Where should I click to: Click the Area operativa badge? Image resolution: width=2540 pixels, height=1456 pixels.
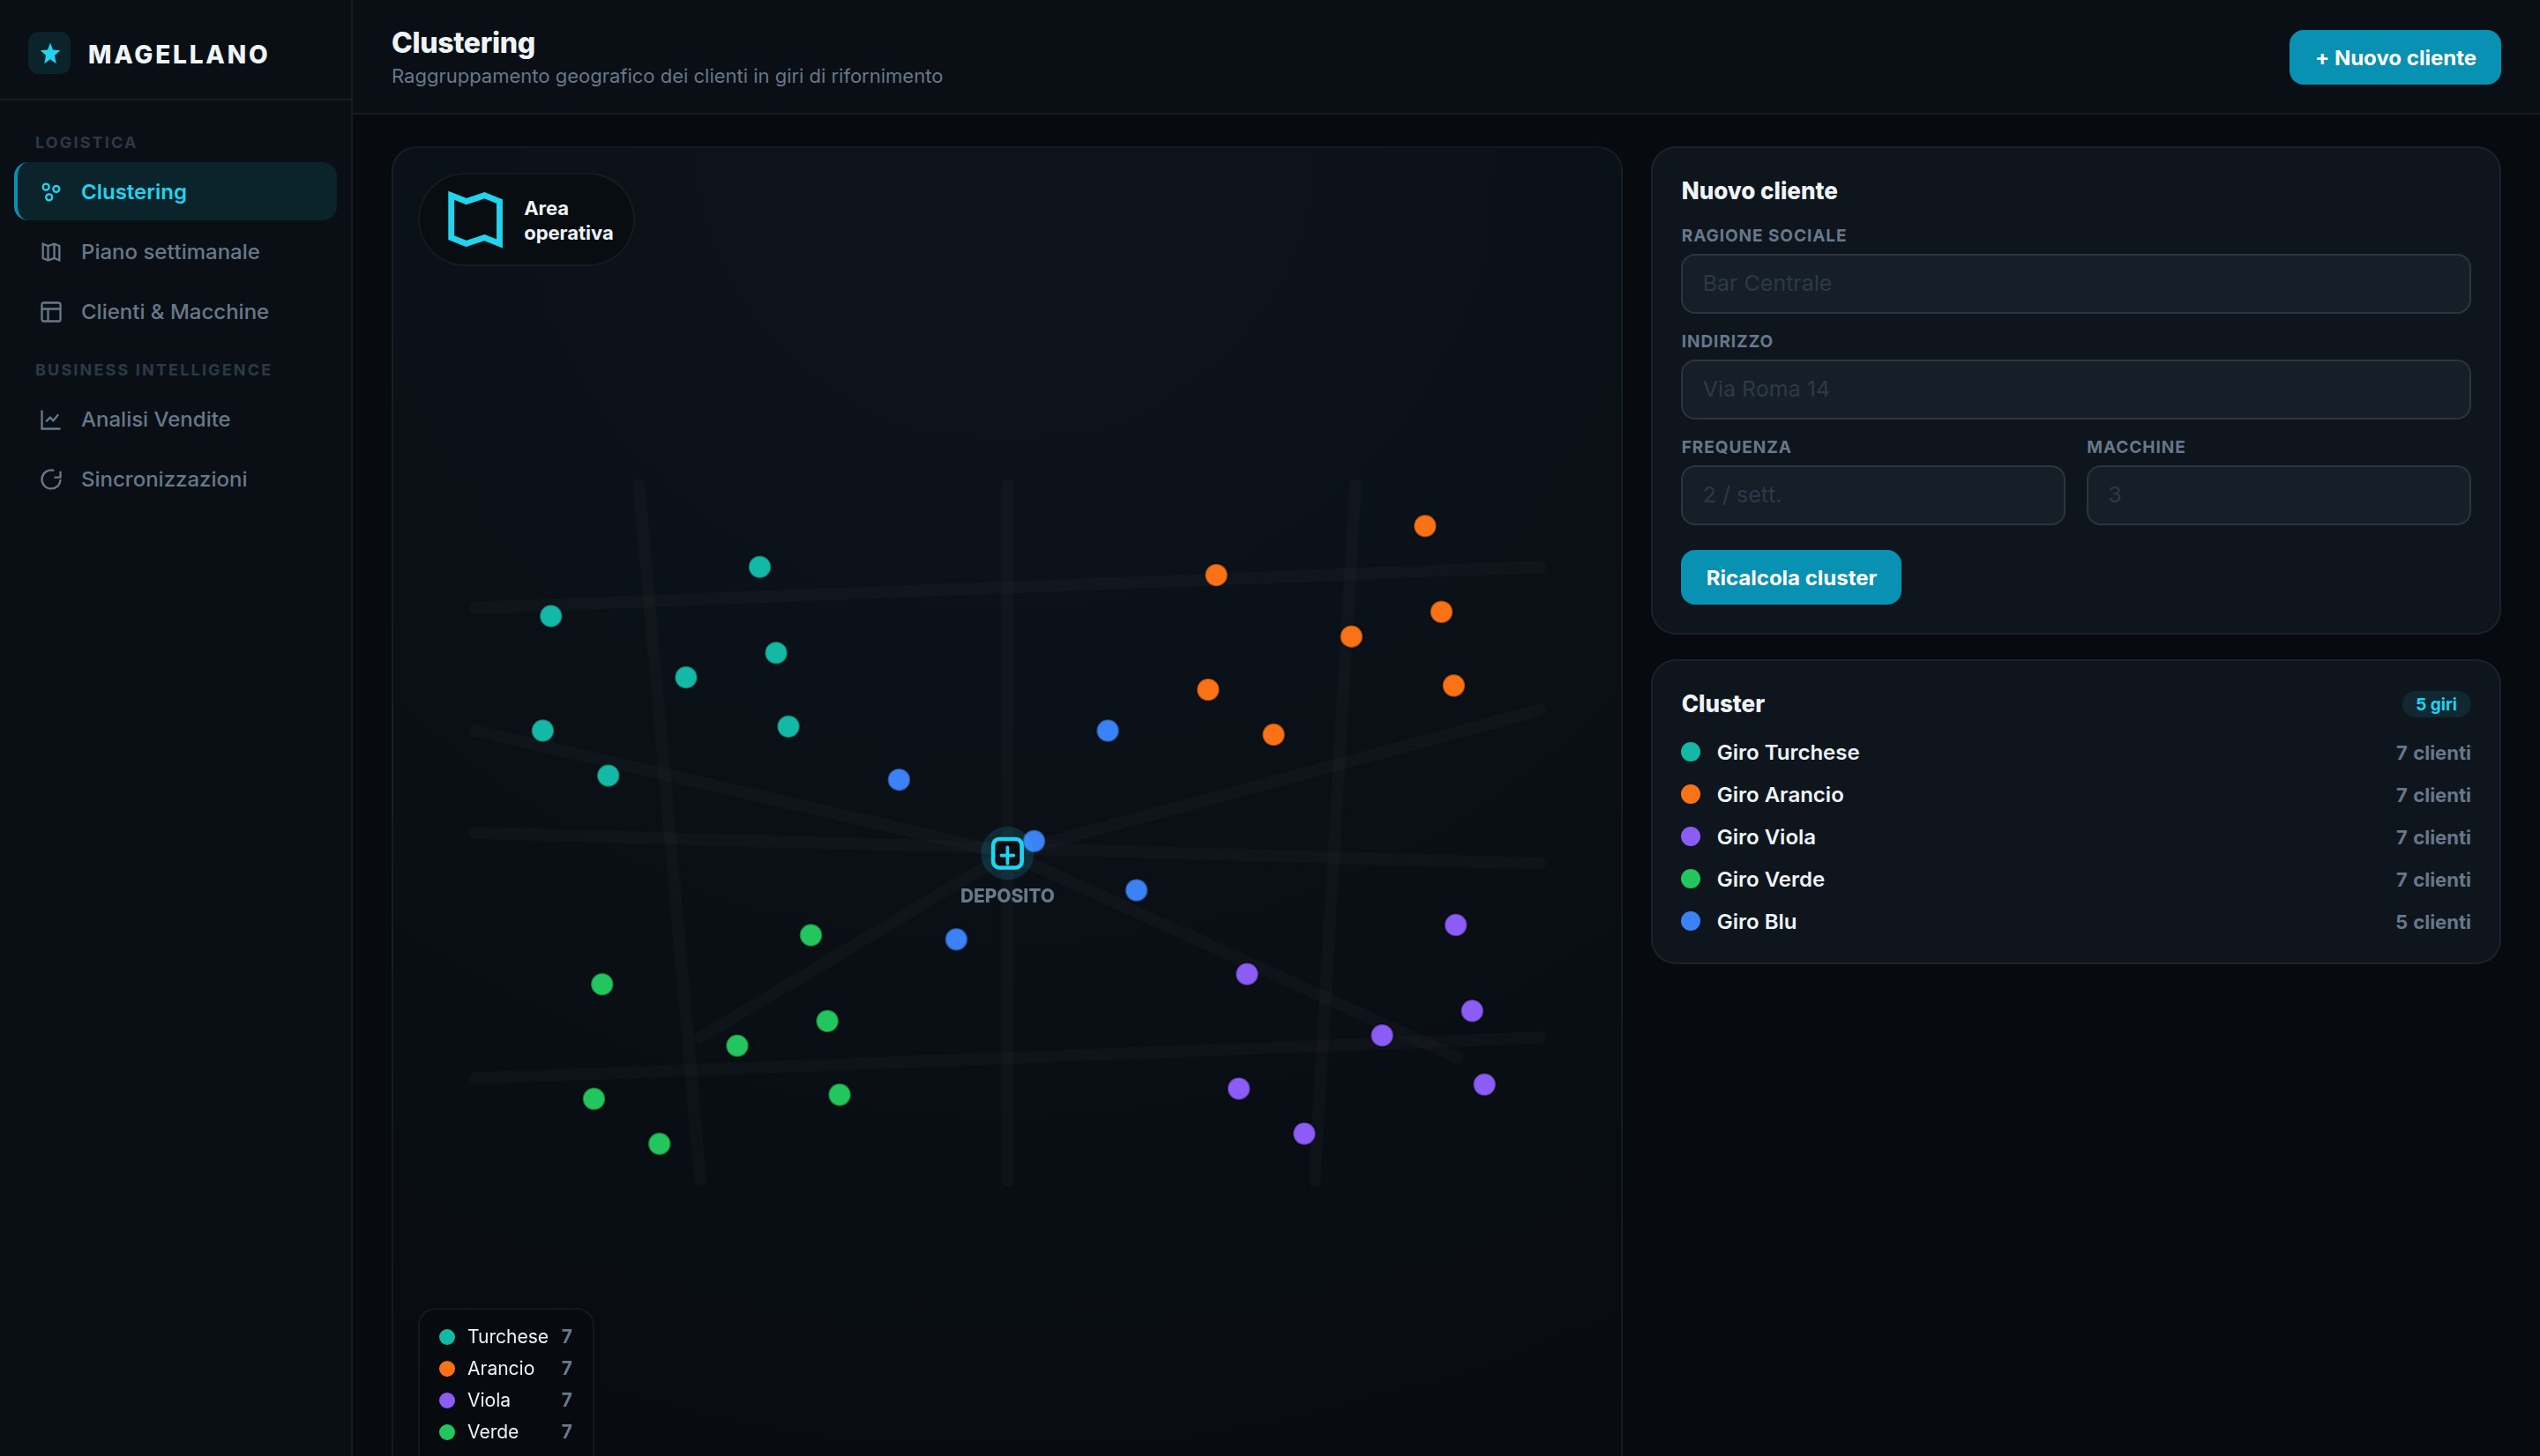(x=527, y=219)
